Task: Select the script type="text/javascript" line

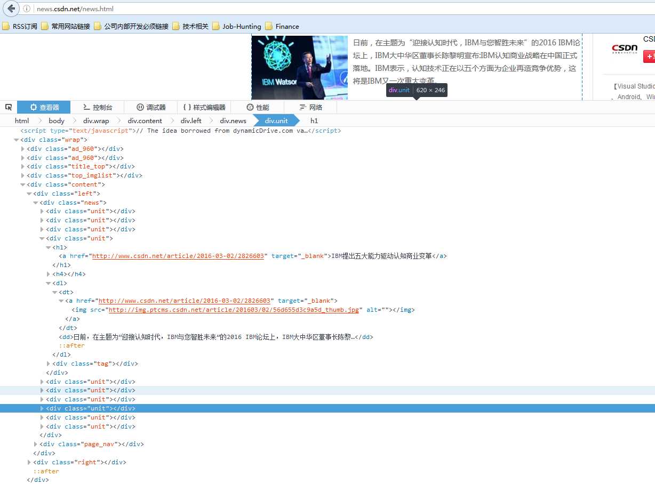Action: (x=180, y=131)
